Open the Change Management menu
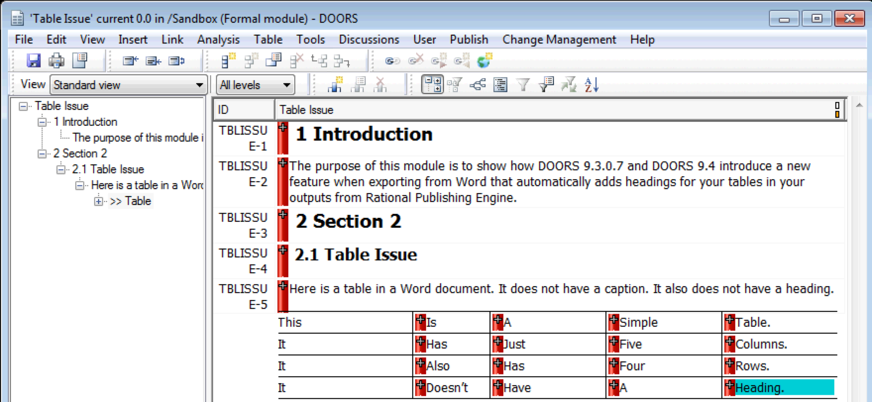872x402 pixels. [559, 40]
